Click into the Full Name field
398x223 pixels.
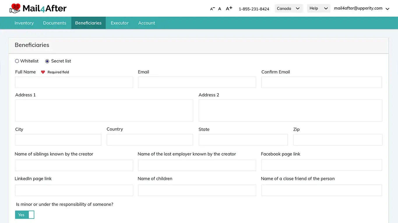[x=74, y=82]
